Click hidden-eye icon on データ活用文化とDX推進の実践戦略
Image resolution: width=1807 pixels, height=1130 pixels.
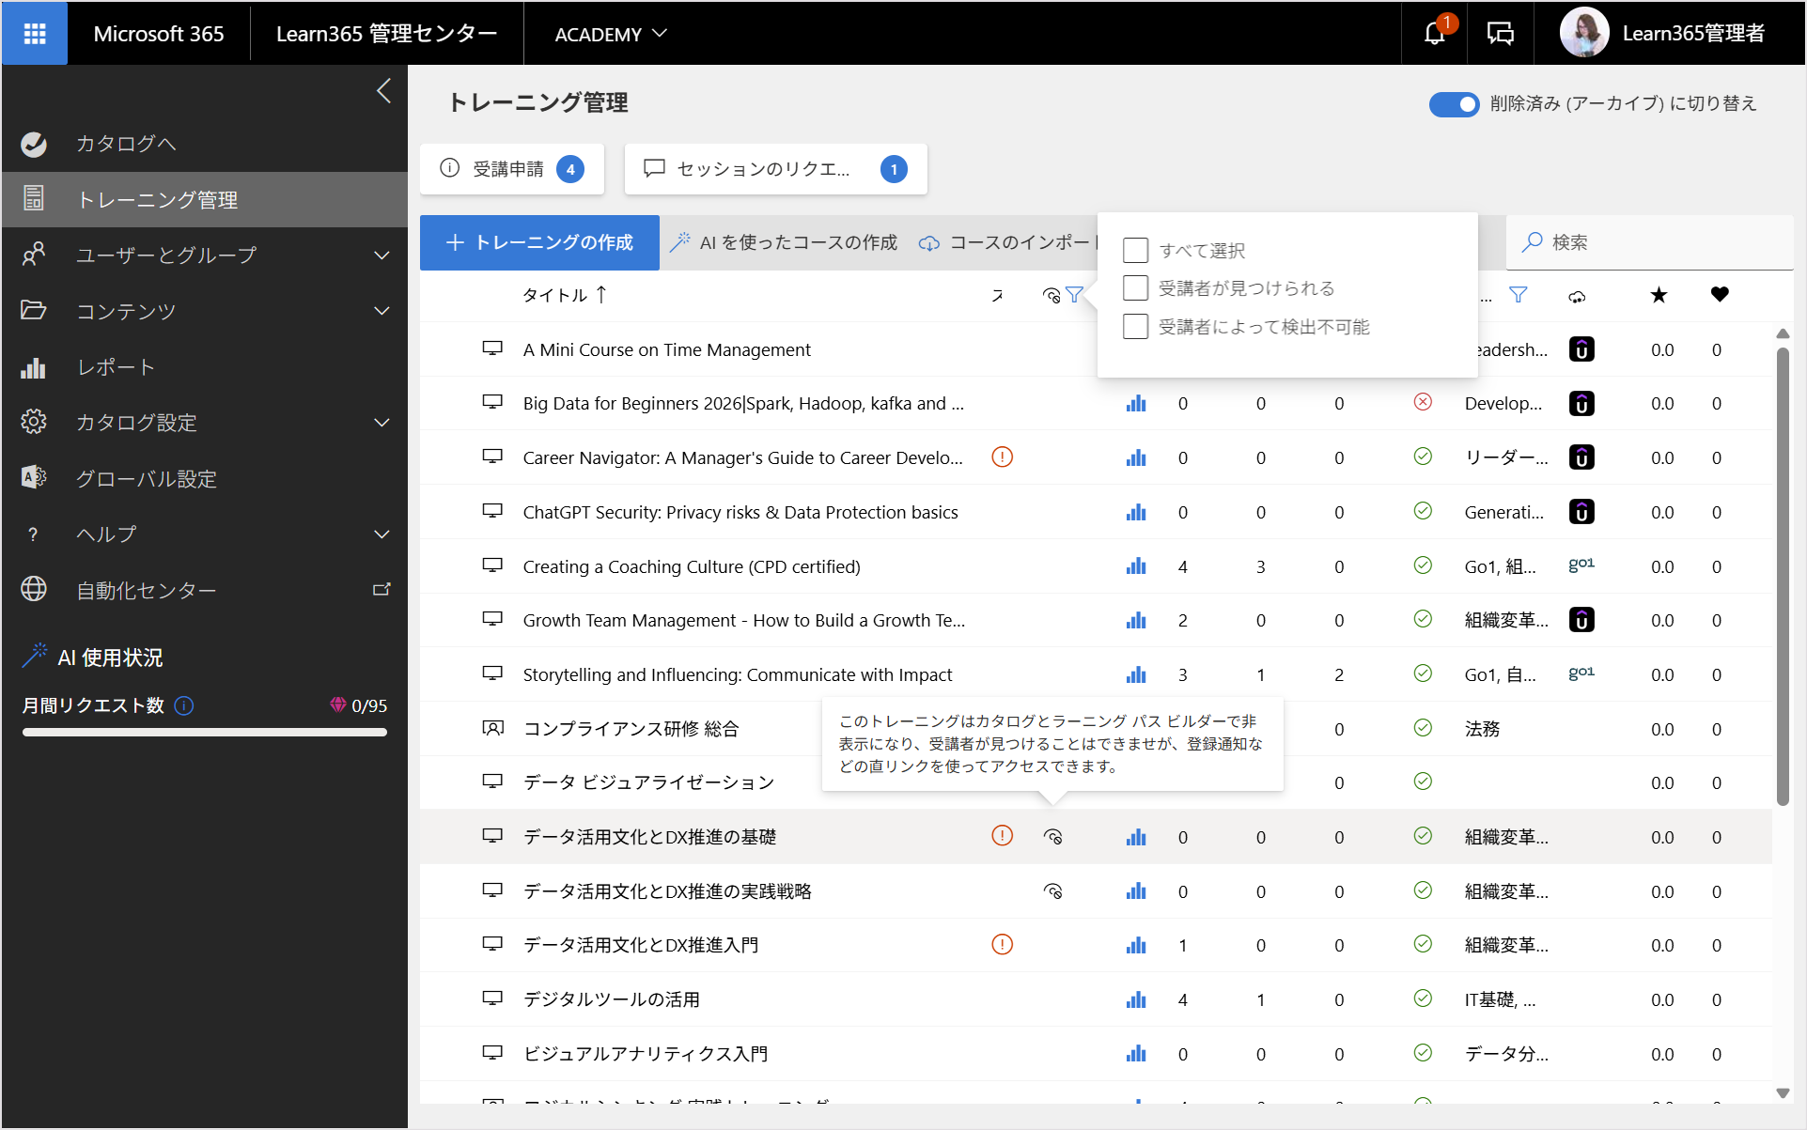pyautogui.click(x=1052, y=891)
